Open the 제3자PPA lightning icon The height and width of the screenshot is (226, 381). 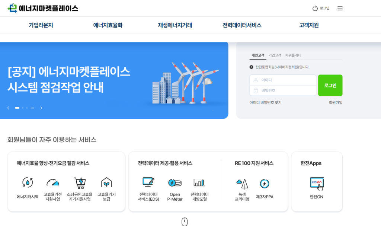point(265,184)
